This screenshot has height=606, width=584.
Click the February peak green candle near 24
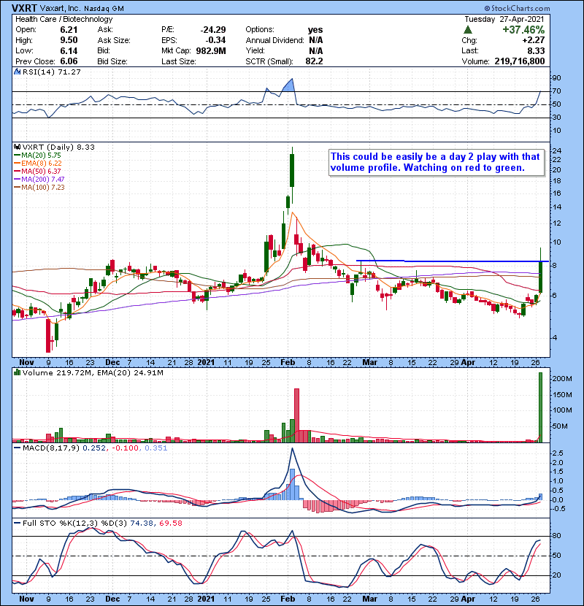pos(292,170)
